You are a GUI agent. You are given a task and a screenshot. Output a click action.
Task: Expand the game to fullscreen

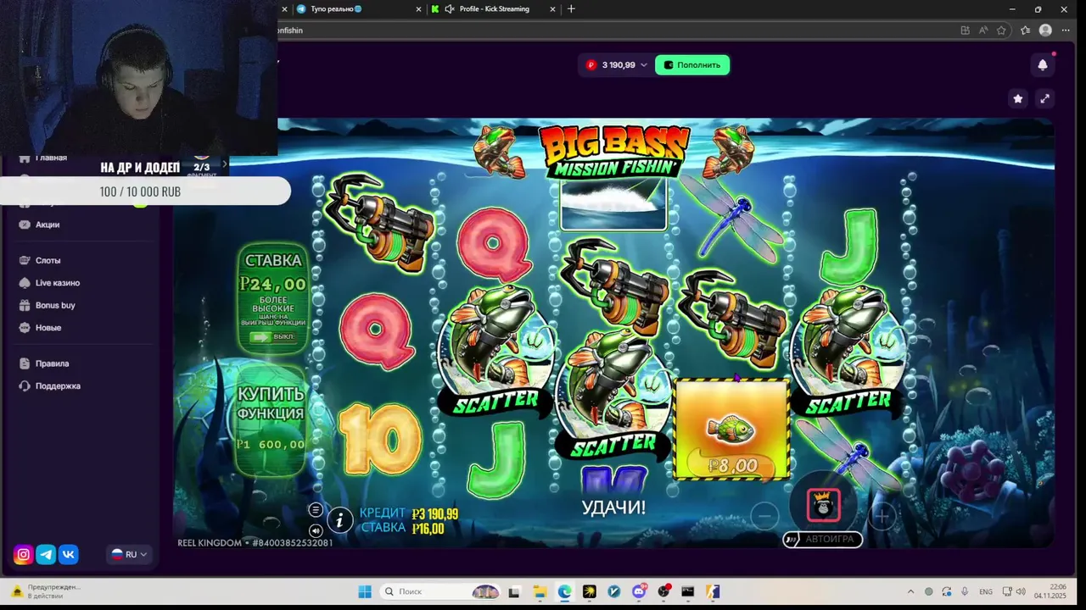point(1044,98)
